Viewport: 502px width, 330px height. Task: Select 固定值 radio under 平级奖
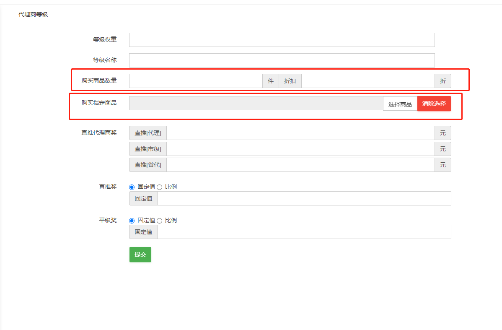point(132,221)
